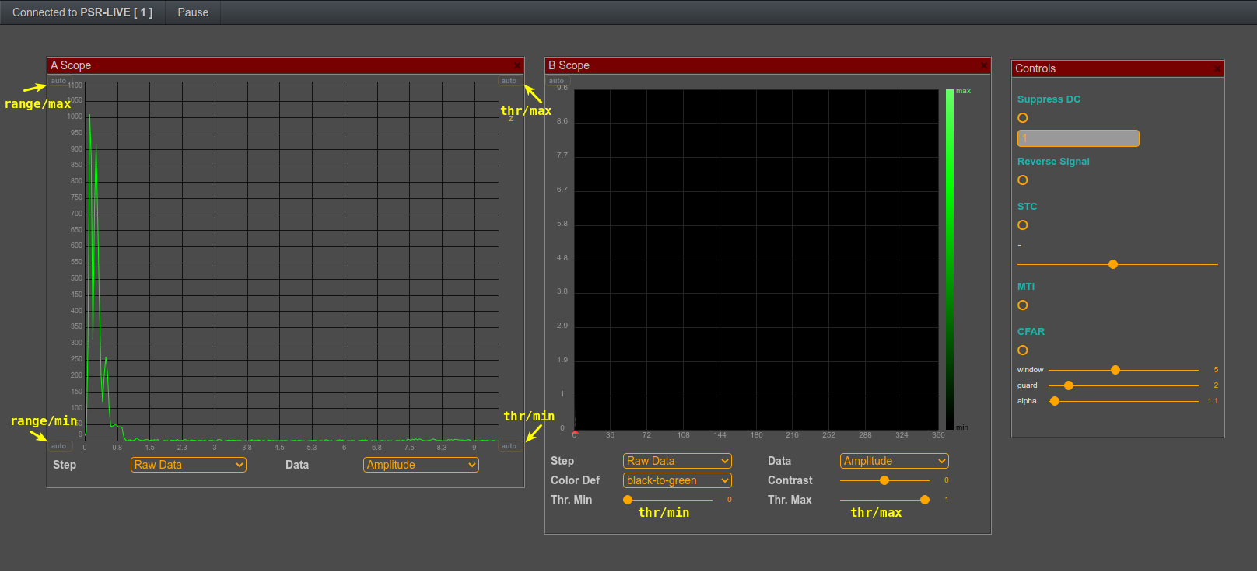Image resolution: width=1257 pixels, height=572 pixels.
Task: Open the B Scope Data Amplitude dropdown
Action: coord(895,461)
